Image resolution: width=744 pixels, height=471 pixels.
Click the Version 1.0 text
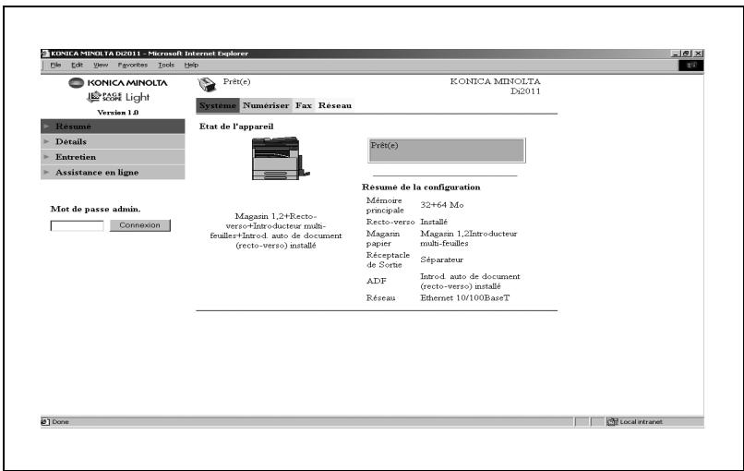pos(117,113)
